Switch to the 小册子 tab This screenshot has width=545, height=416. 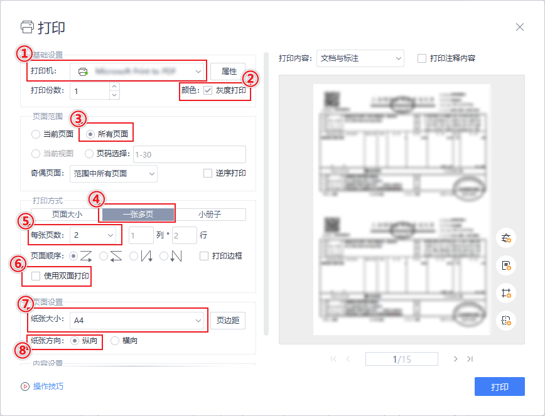(210, 215)
